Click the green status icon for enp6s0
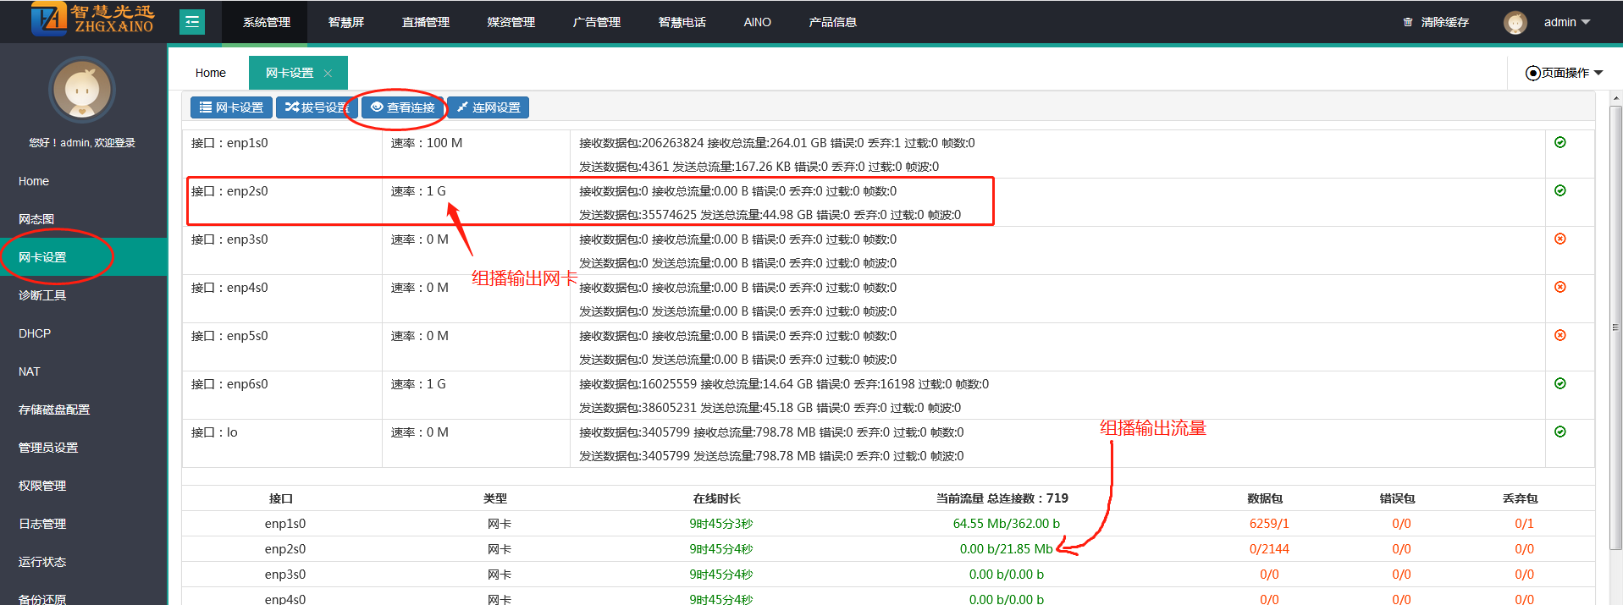The image size is (1623, 605). coord(1560,383)
